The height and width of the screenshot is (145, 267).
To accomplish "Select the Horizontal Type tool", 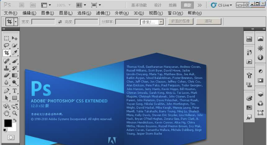I will (x=15, y=91).
